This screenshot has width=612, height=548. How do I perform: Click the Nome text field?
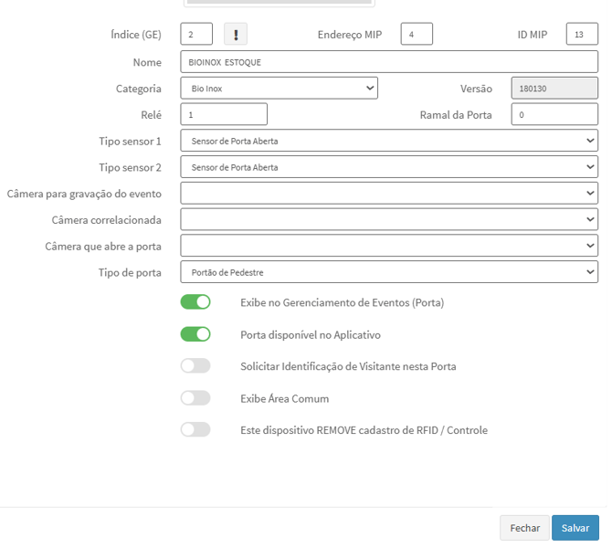(x=388, y=62)
